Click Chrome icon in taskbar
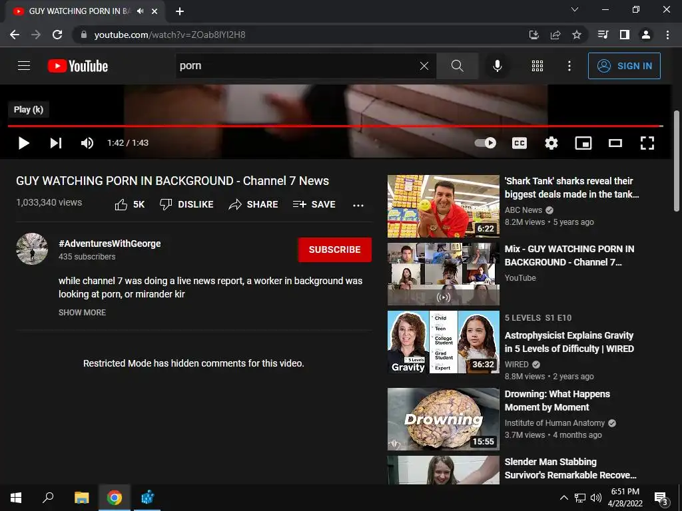This screenshot has height=511, width=682. (x=115, y=498)
